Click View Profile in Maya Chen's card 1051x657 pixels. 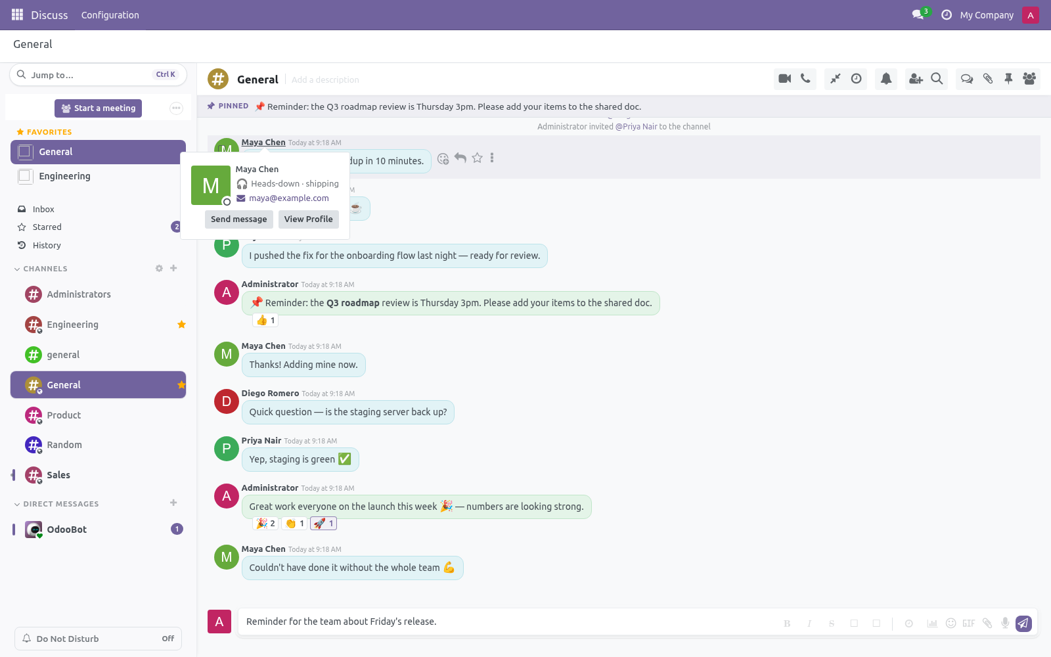(309, 219)
